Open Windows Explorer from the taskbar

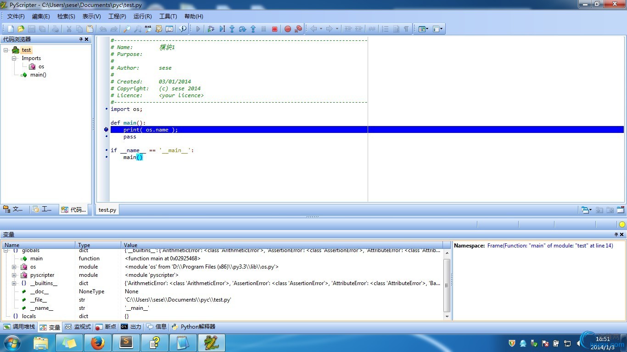(41, 342)
